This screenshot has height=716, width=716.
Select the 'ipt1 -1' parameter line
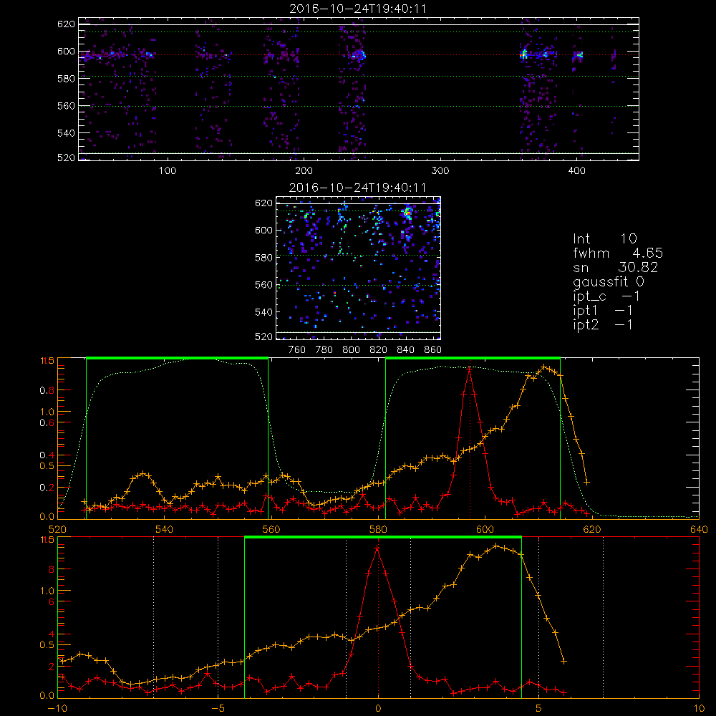(603, 311)
